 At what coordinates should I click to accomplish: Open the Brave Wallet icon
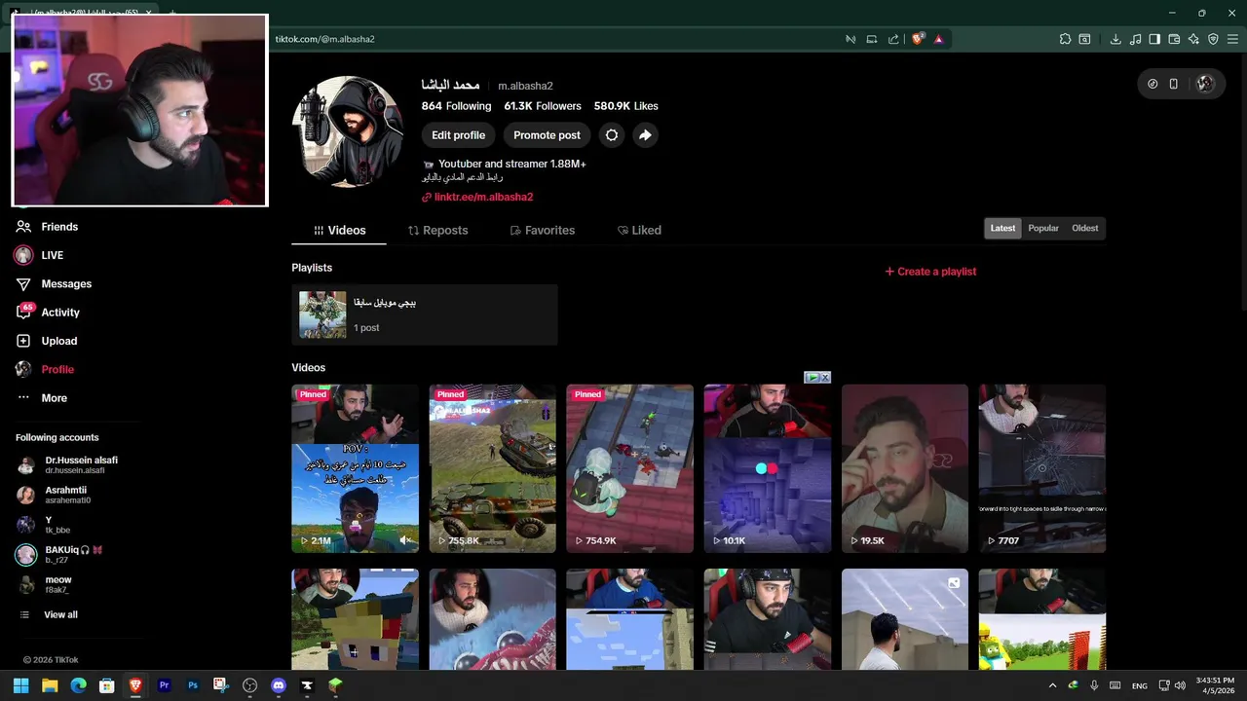coord(1174,39)
